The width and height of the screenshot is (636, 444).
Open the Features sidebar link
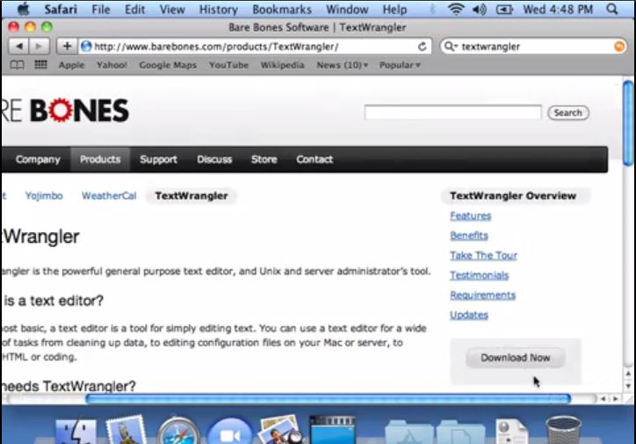click(x=471, y=216)
